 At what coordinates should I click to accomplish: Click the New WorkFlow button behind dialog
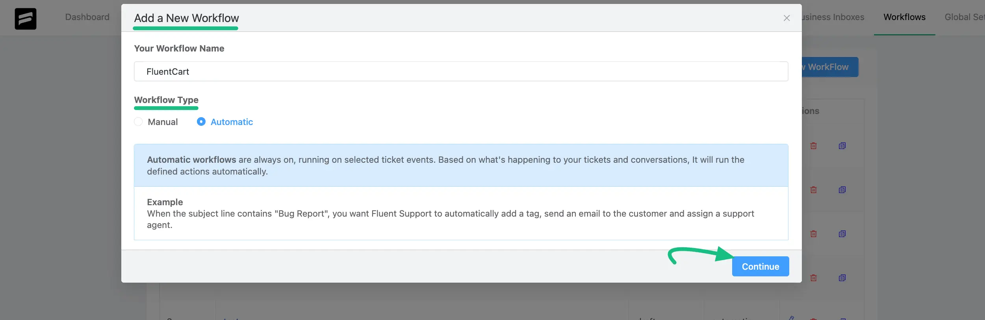pyautogui.click(x=829, y=67)
